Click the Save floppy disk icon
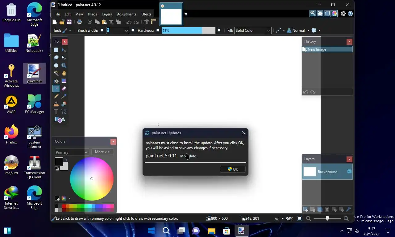This screenshot has width=395, height=237. [69, 22]
